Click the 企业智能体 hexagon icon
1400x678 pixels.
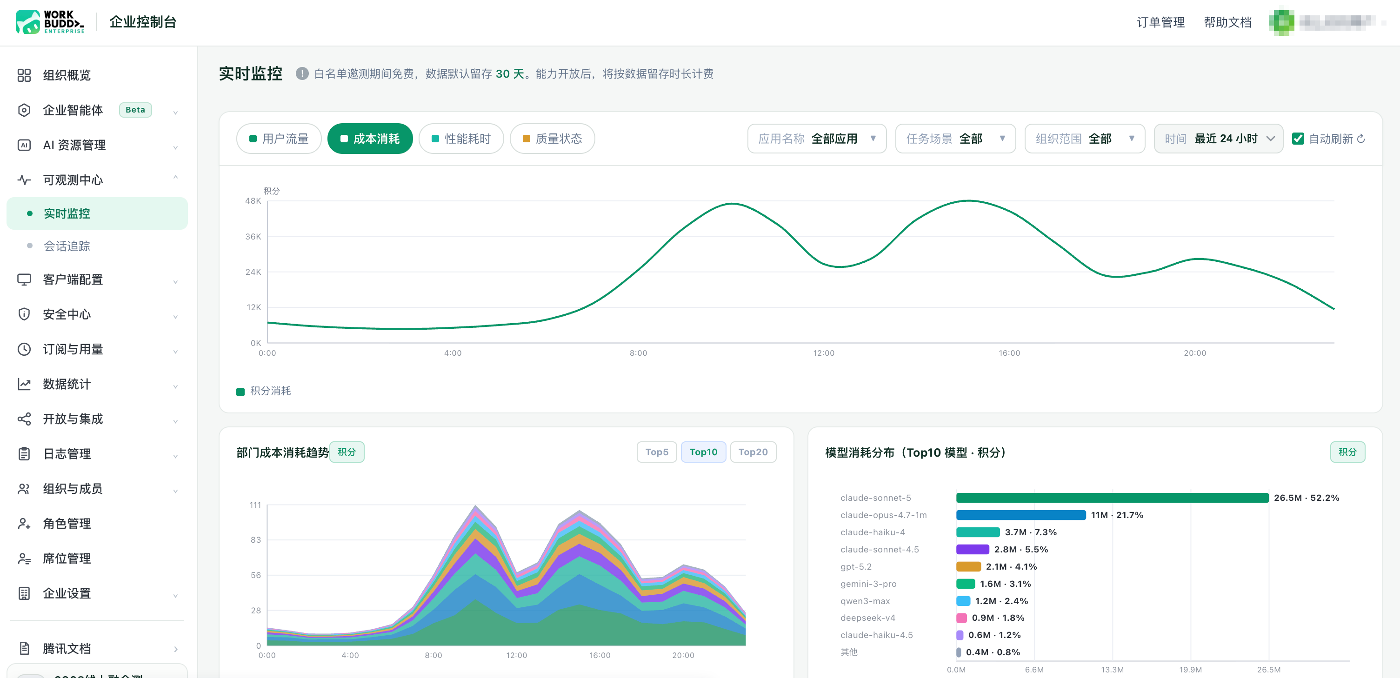(24, 110)
